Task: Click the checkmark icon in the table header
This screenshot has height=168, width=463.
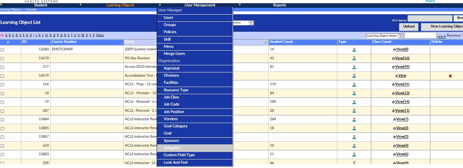Action: tap(8, 42)
